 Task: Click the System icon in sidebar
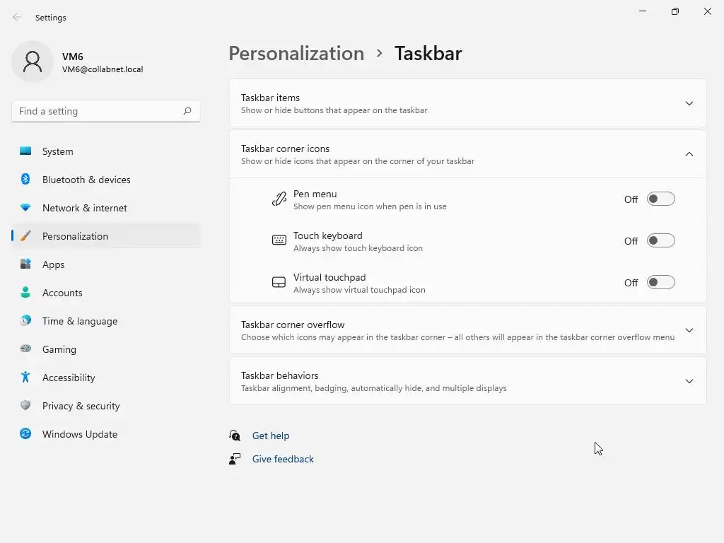(25, 151)
